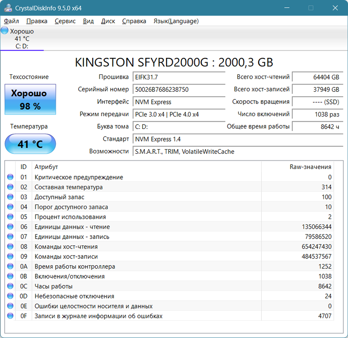Click status orb for Записи в журнале ошибок
The width and height of the screenshot is (348, 338).
10,316
